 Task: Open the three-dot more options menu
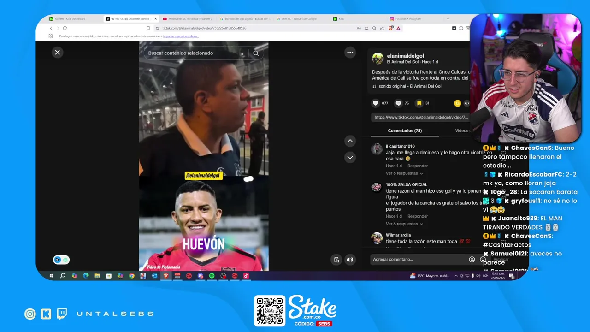pos(350,53)
